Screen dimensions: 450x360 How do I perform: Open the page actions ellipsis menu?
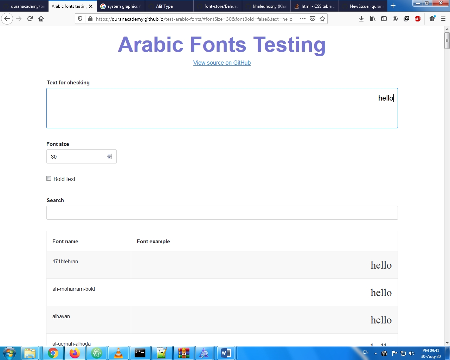(302, 19)
